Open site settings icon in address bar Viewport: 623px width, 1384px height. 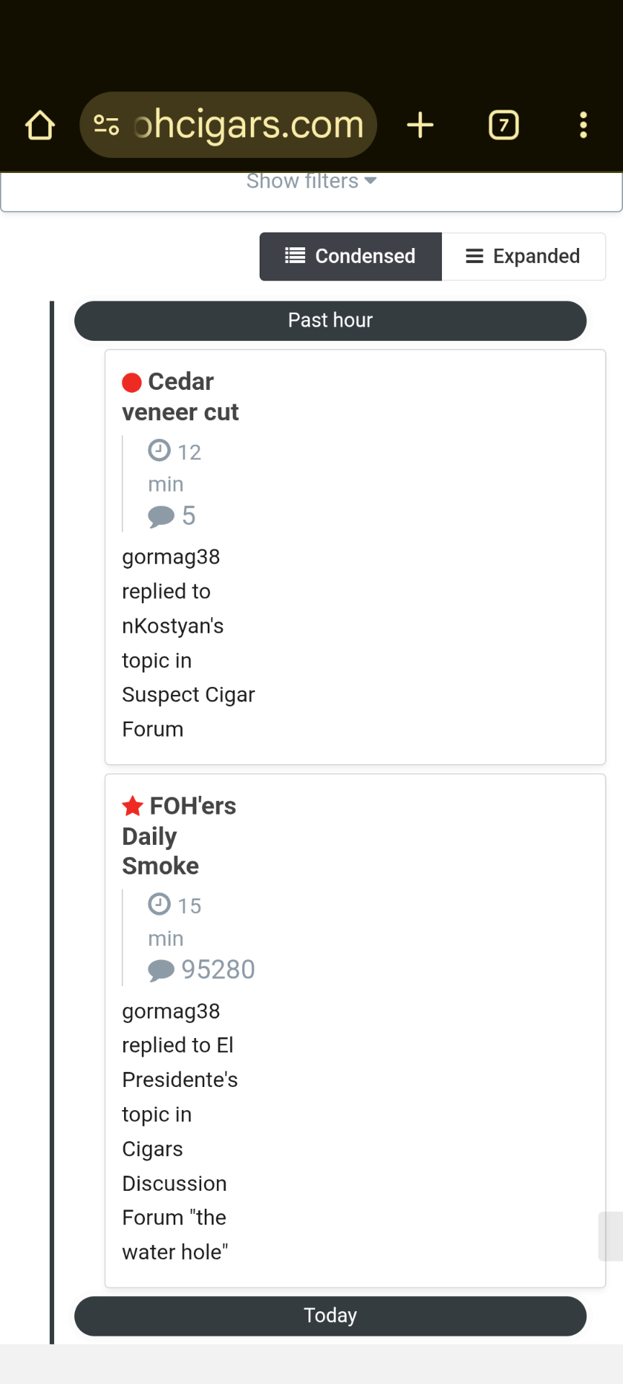pyautogui.click(x=107, y=125)
